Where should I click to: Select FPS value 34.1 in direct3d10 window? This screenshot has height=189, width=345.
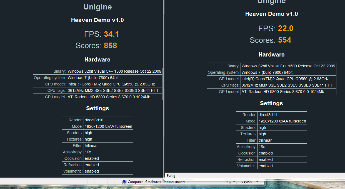click(x=111, y=34)
